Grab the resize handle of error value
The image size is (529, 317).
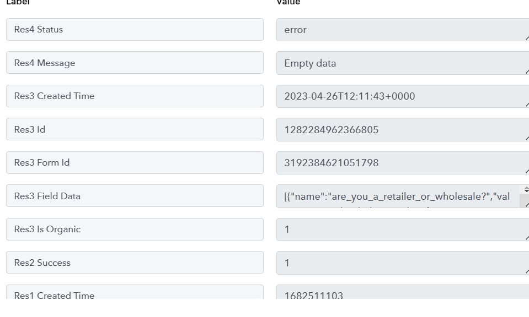point(527,38)
